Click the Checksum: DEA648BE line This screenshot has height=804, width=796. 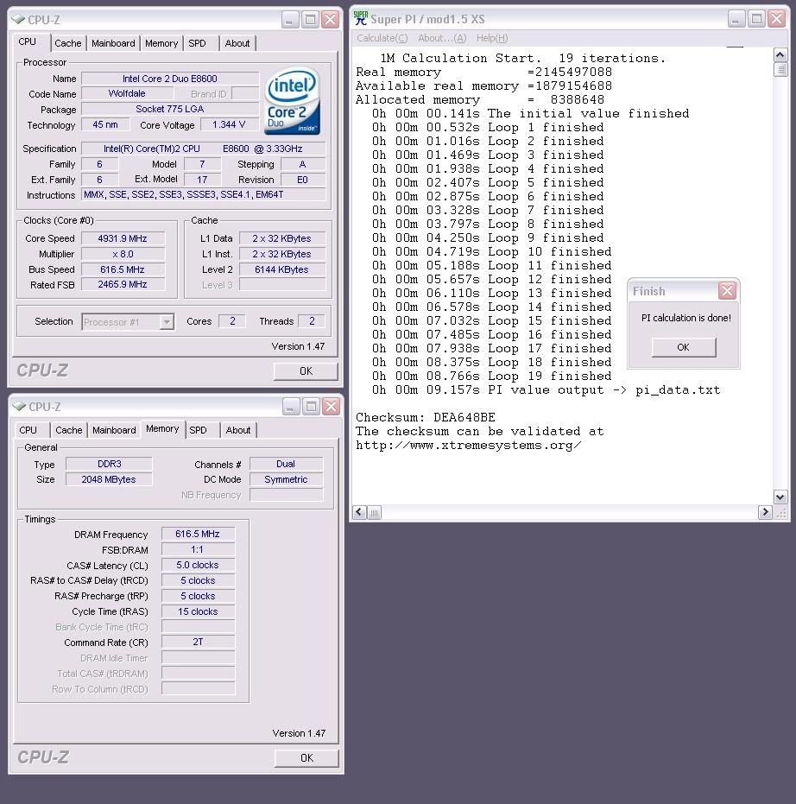426,417
